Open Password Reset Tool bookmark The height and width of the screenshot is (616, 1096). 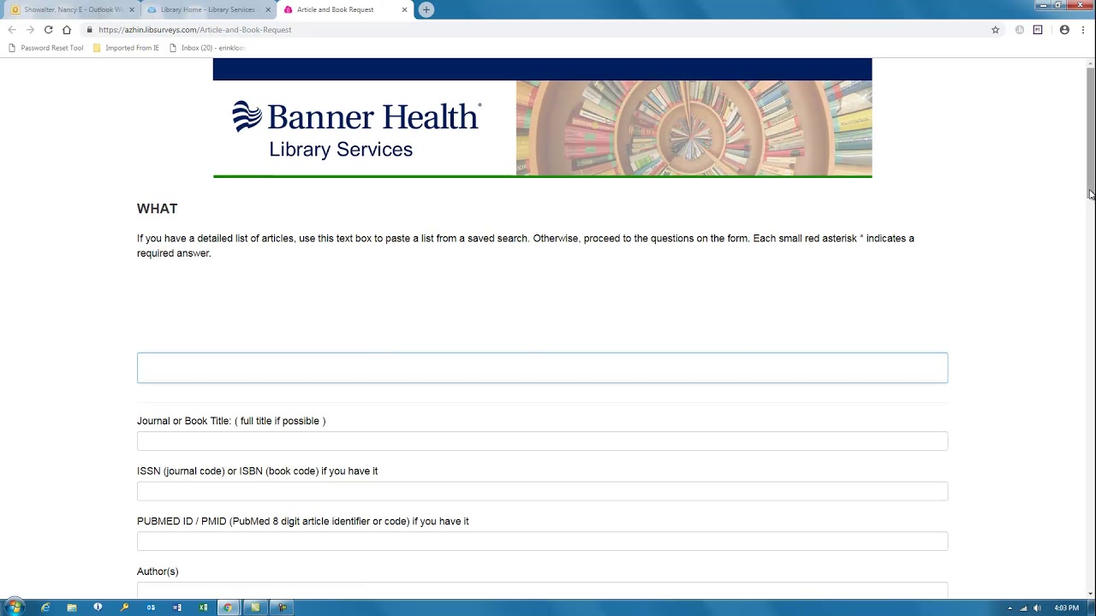point(45,48)
